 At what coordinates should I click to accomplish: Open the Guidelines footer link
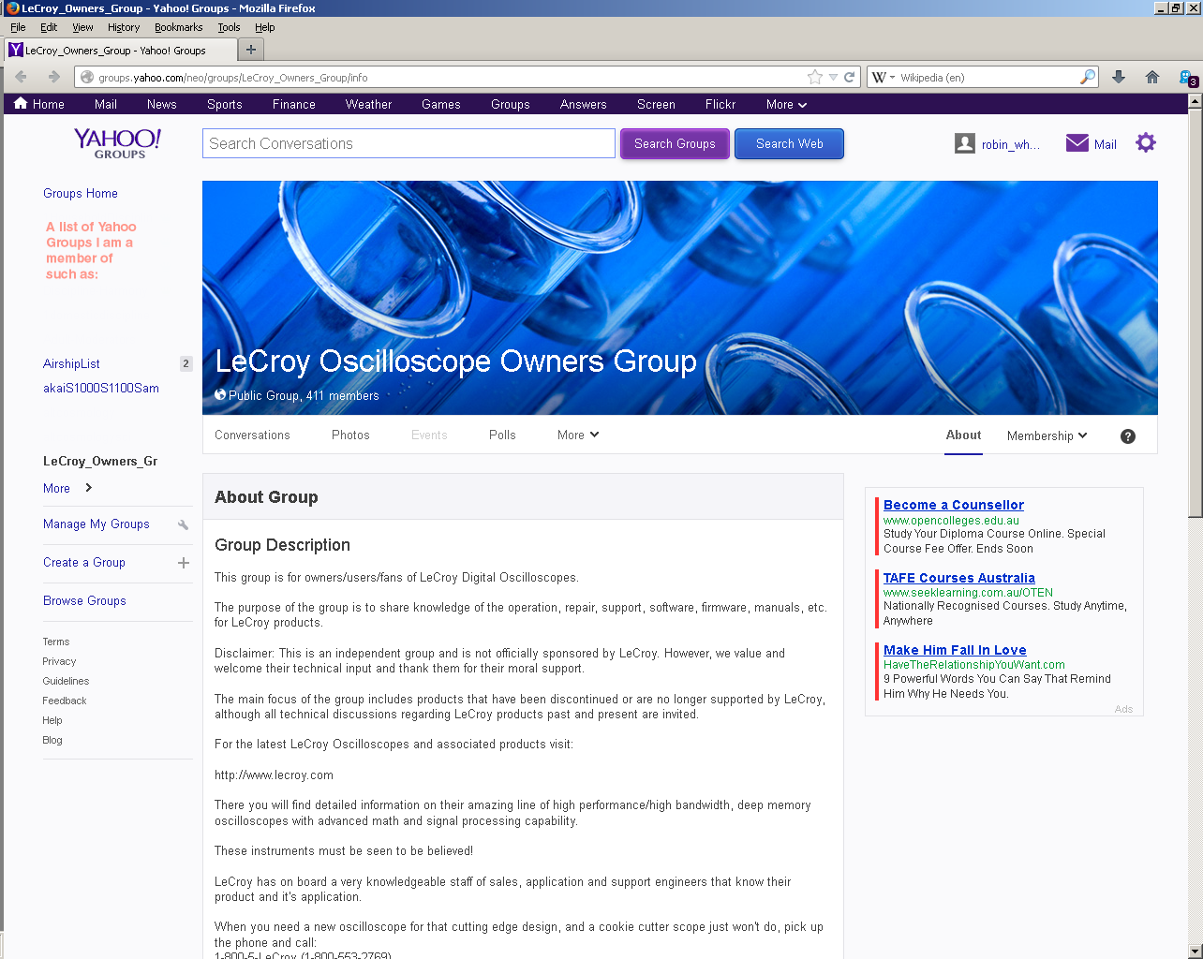point(66,682)
